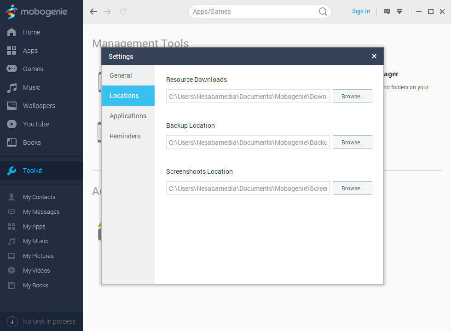
Task: Select the Music note icon
Action: point(12,87)
